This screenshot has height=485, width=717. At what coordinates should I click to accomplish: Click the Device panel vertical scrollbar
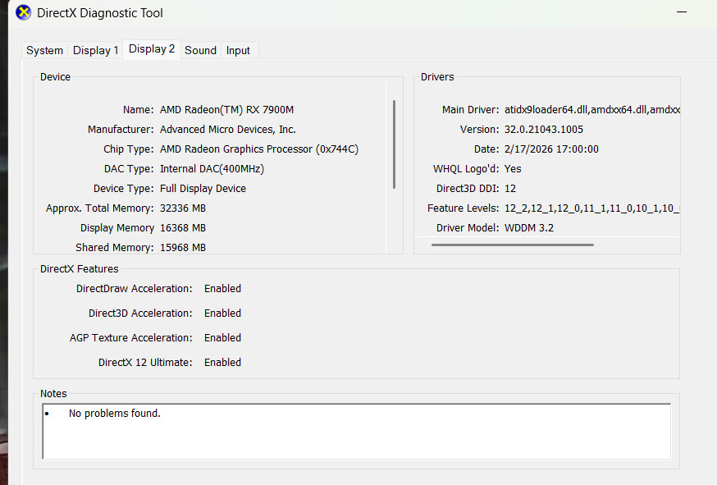click(x=394, y=144)
